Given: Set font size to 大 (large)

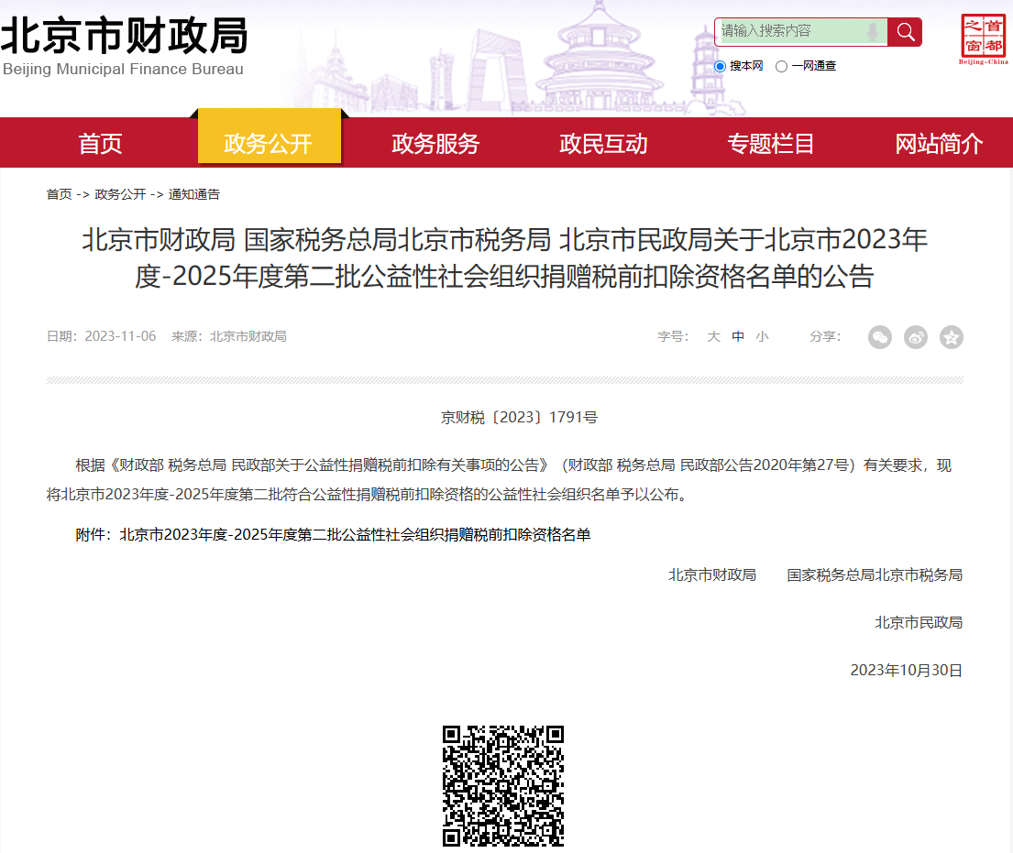Looking at the screenshot, I should click(713, 337).
